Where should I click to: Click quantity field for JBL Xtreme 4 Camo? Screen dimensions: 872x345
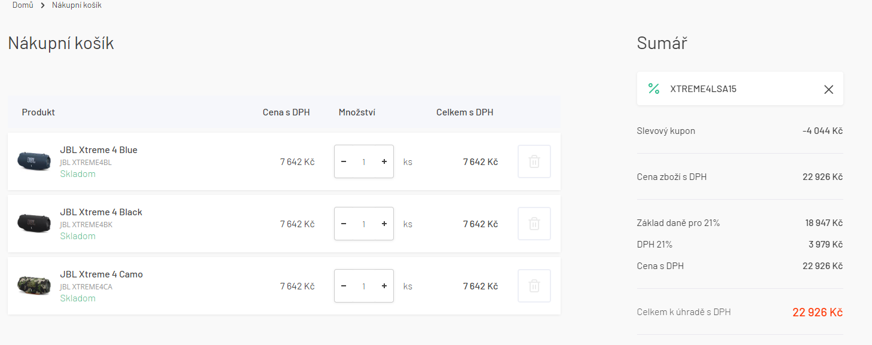(x=363, y=286)
